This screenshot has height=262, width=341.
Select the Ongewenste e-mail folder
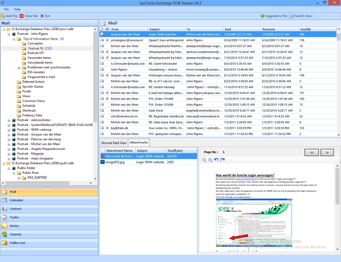(41, 77)
